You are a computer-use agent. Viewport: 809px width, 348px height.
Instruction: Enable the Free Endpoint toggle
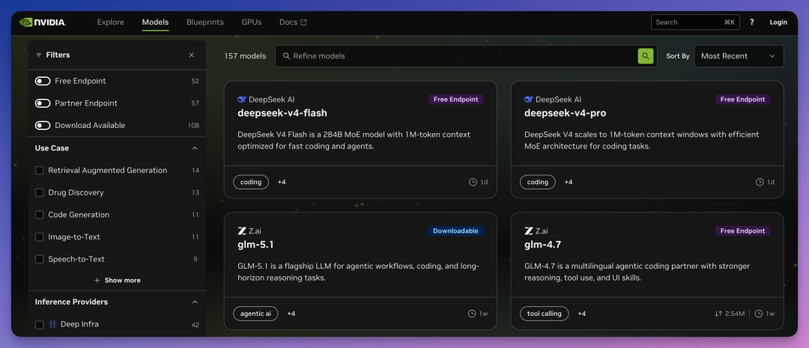click(43, 81)
